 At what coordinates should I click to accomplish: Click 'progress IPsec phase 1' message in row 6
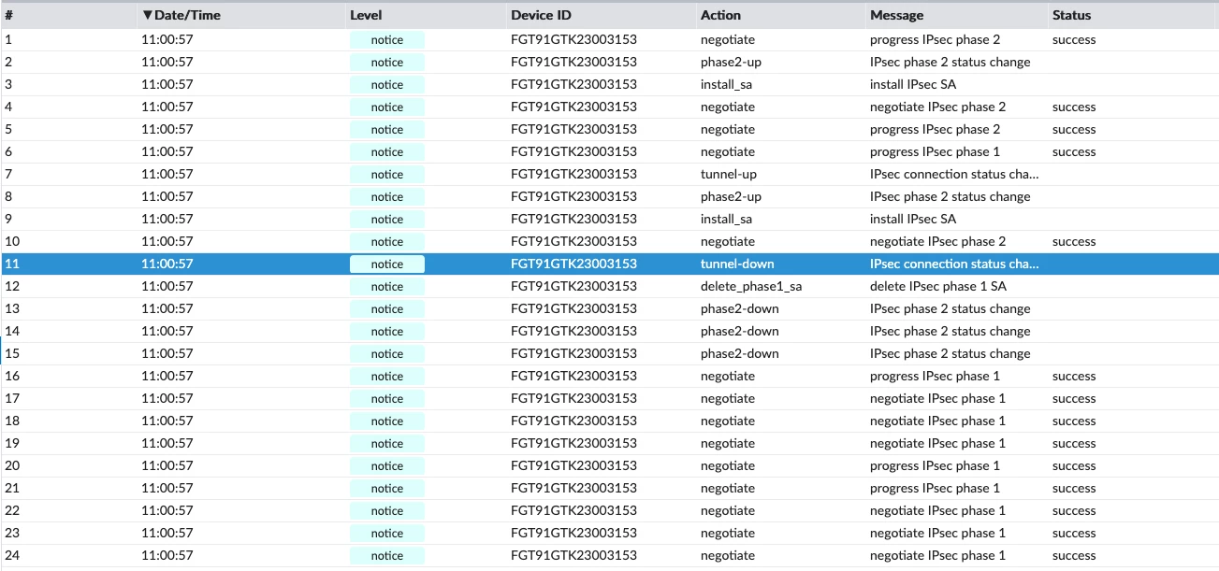(x=935, y=151)
